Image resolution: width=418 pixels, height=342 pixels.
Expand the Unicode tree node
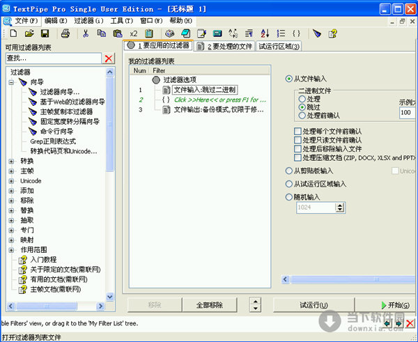(11, 181)
